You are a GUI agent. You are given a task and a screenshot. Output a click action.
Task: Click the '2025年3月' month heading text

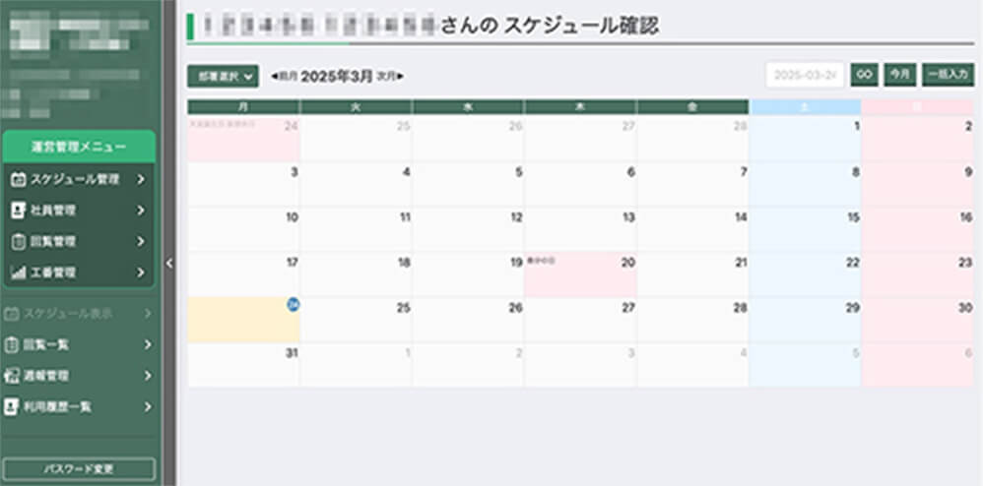click(337, 77)
